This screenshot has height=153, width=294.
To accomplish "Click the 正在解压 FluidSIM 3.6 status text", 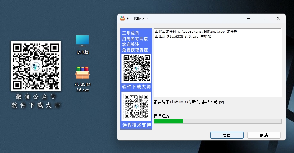I will 189,102.
